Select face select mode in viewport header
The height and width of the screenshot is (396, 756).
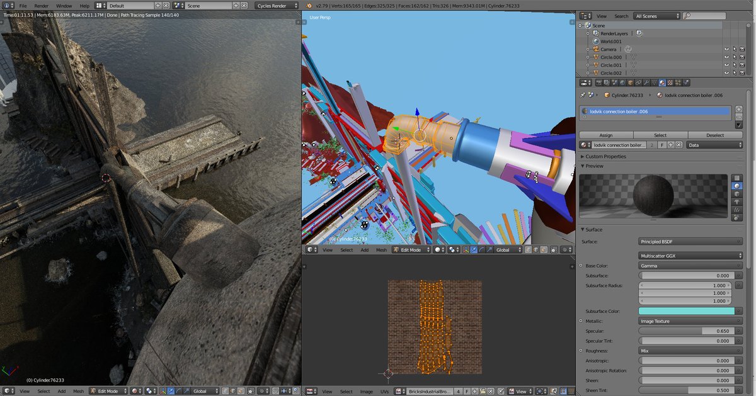coord(544,250)
